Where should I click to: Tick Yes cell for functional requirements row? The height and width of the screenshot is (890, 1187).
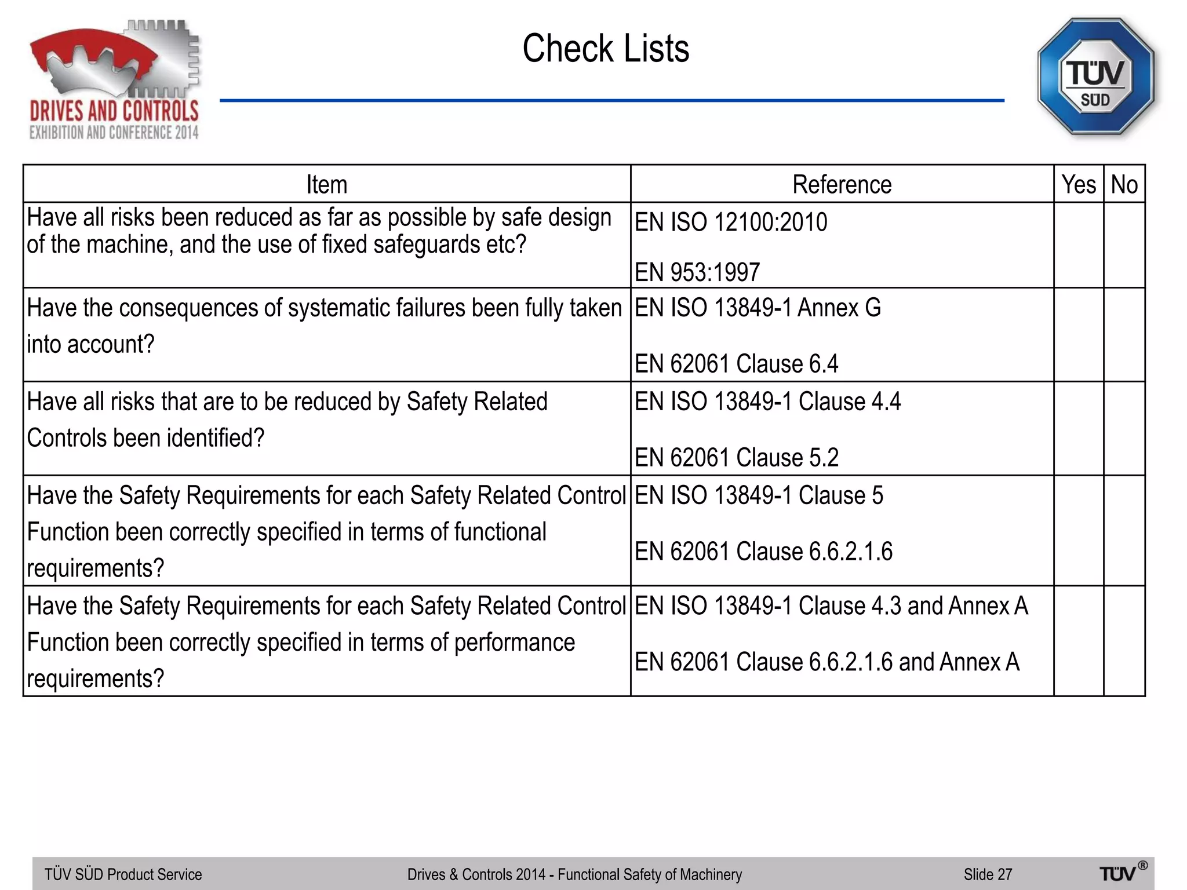click(1079, 531)
